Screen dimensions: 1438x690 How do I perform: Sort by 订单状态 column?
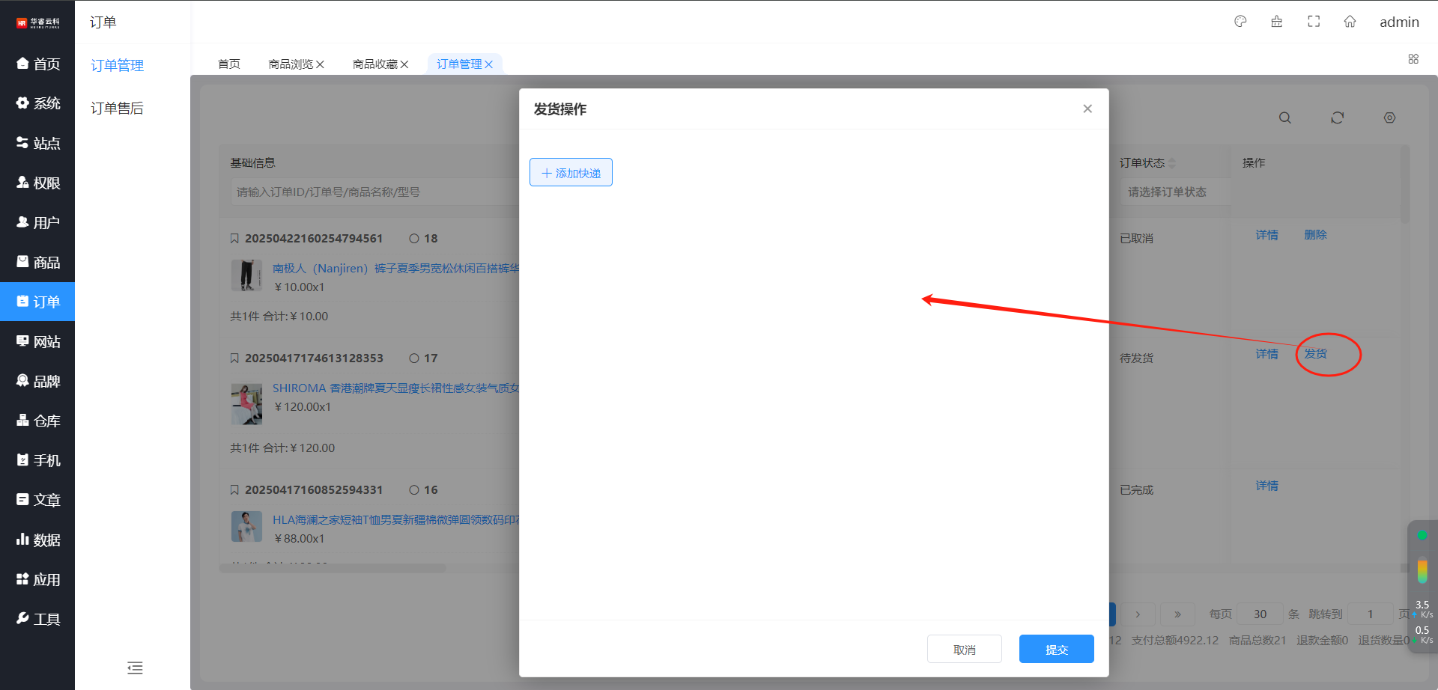pyautogui.click(x=1172, y=163)
